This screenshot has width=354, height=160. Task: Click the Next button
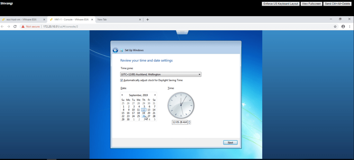[x=230, y=142]
